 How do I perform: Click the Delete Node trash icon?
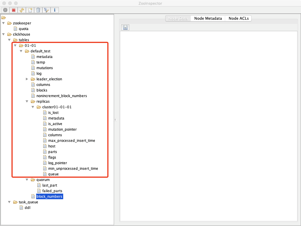coord(38,10)
